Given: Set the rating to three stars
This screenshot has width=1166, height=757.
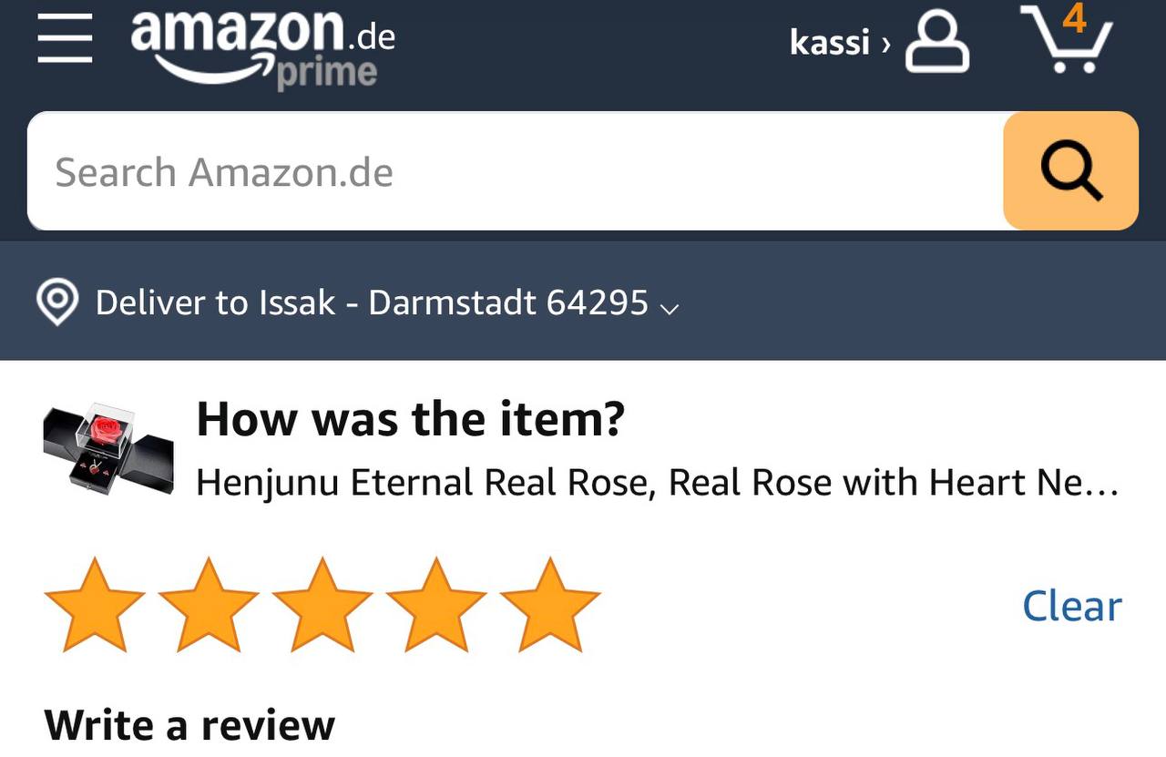Looking at the screenshot, I should coord(322,605).
